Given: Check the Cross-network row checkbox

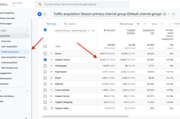Looking at the screenshot, I should tap(45, 90).
